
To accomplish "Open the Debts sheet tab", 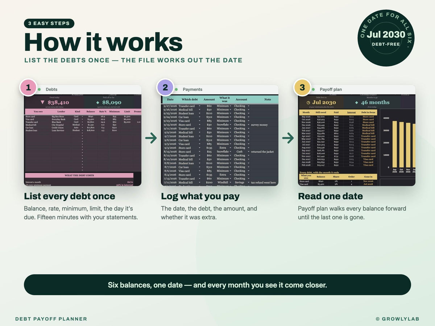I will pos(51,89).
